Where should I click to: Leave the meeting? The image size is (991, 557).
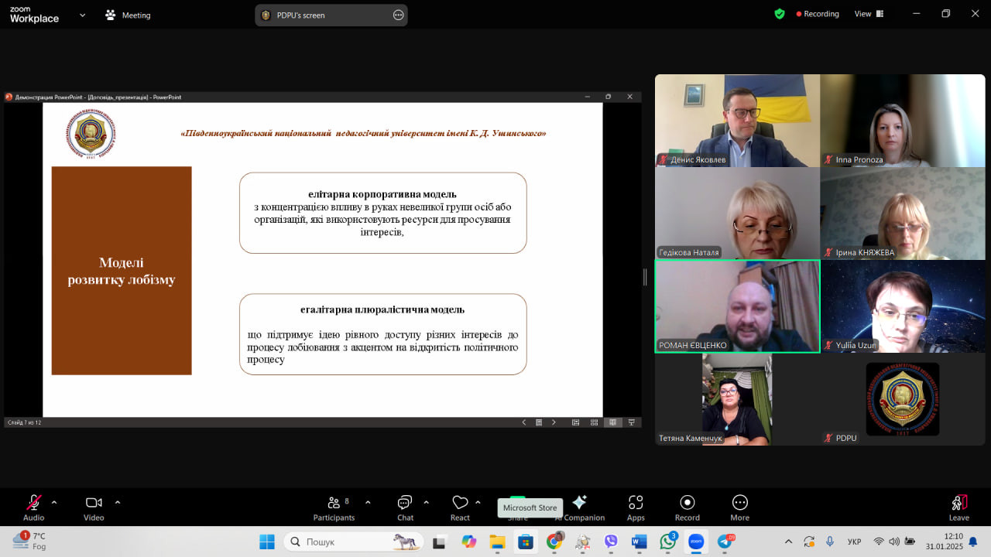pos(959,507)
